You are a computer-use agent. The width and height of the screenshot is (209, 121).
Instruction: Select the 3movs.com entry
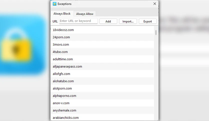tap(102, 44)
